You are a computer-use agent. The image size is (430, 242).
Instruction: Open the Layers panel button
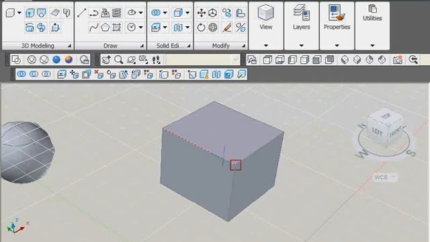pyautogui.click(x=302, y=26)
